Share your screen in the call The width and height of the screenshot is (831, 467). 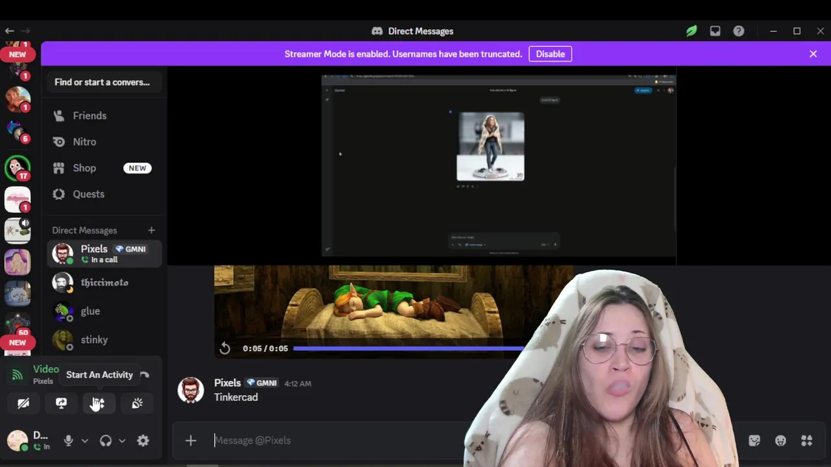point(61,403)
